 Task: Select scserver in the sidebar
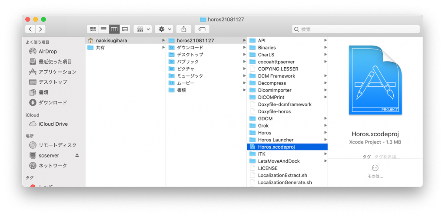(x=44, y=155)
